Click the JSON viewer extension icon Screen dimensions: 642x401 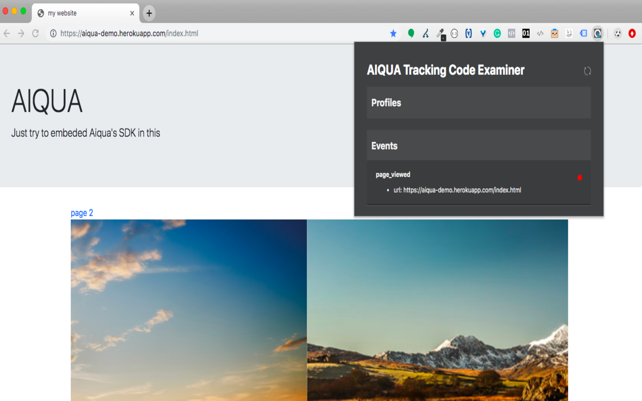(x=511, y=33)
